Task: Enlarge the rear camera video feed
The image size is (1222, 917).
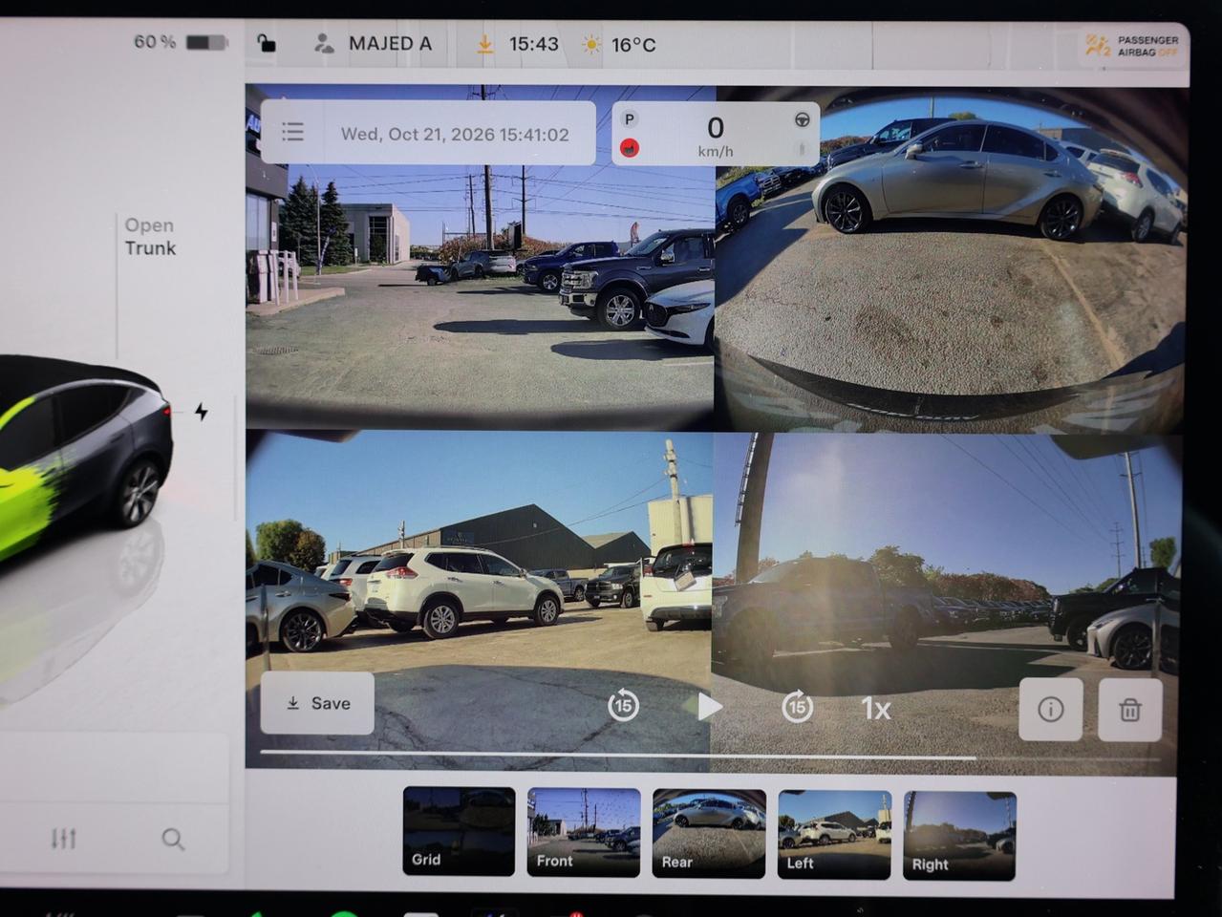Action: (x=950, y=258)
